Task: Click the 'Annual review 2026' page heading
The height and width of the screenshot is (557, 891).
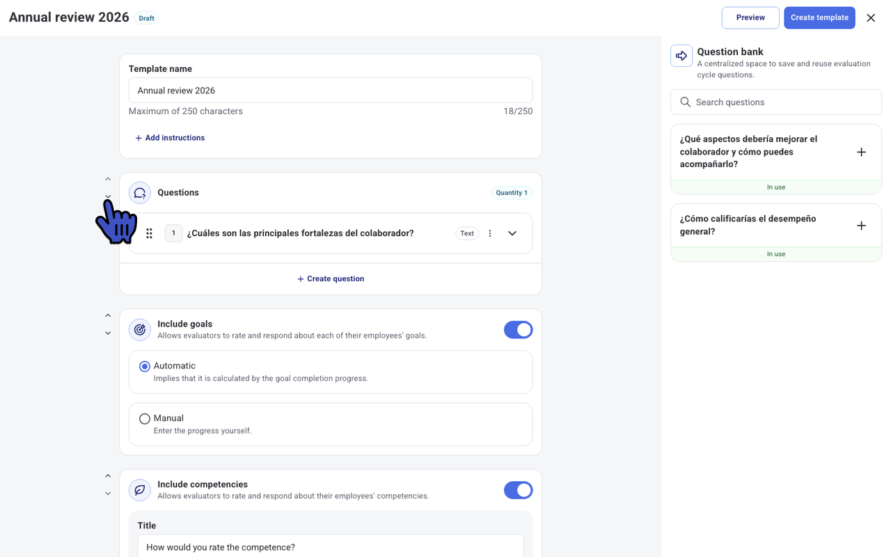Action: [x=69, y=17]
